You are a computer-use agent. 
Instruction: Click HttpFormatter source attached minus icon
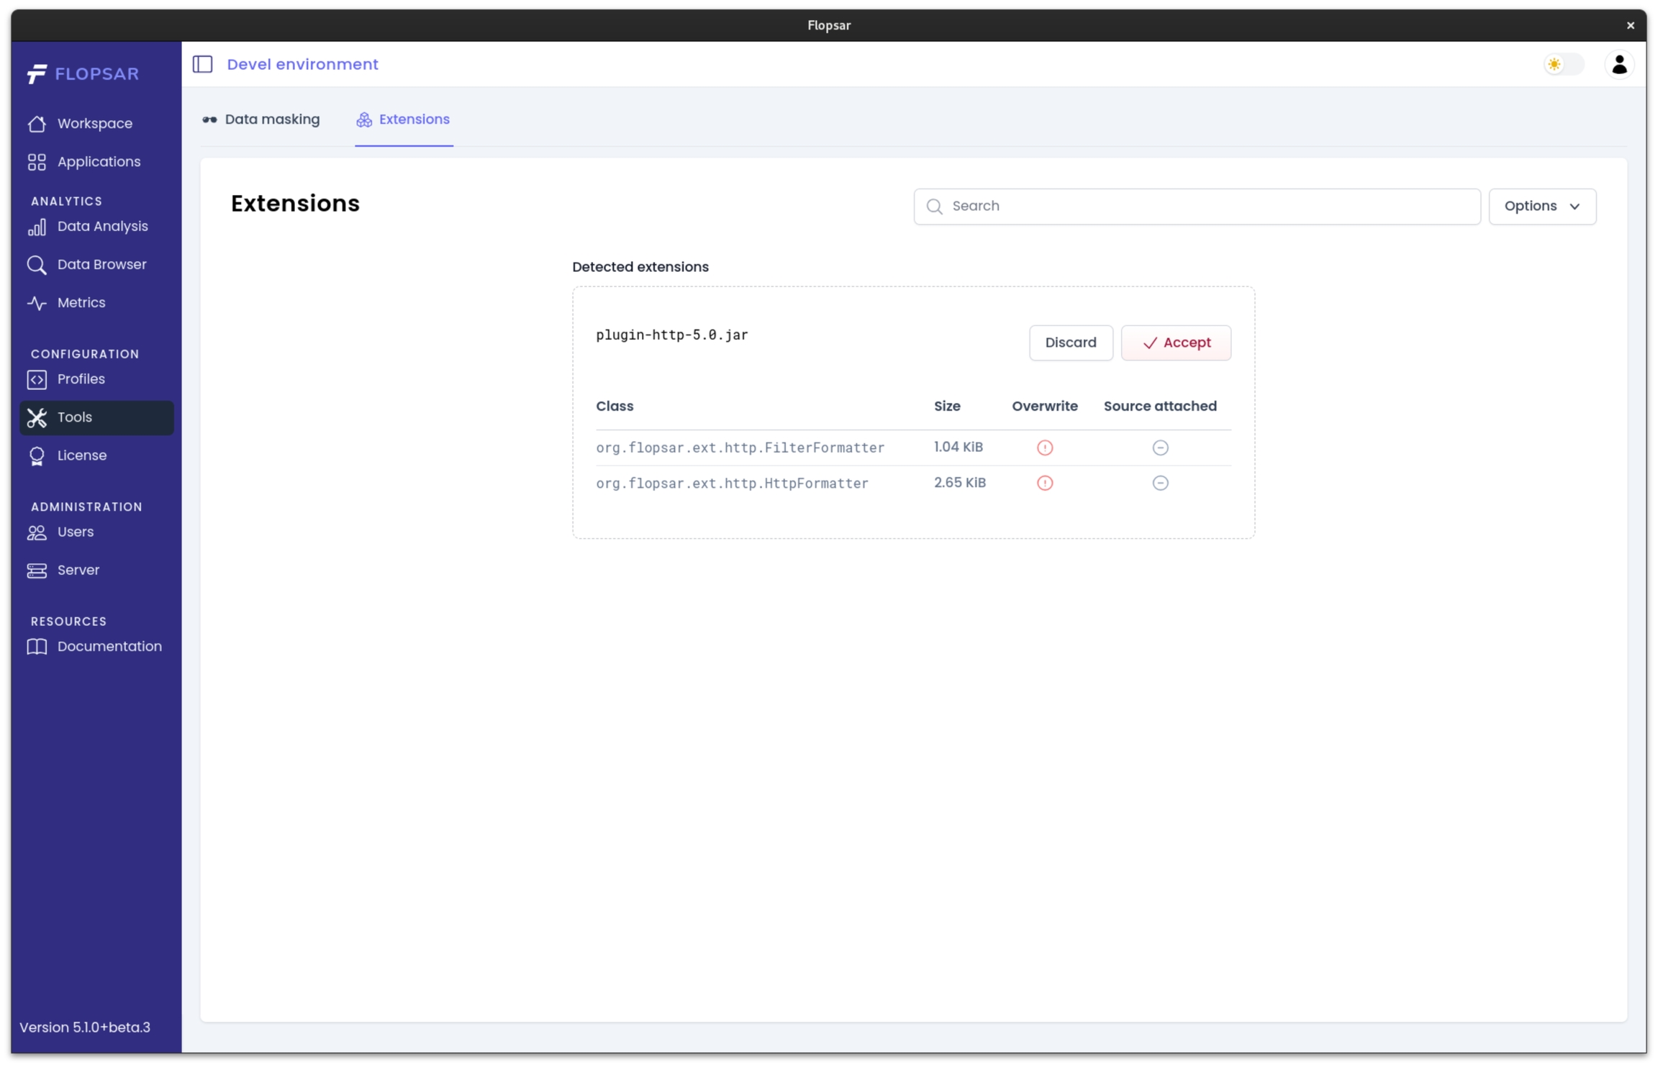pyautogui.click(x=1159, y=483)
